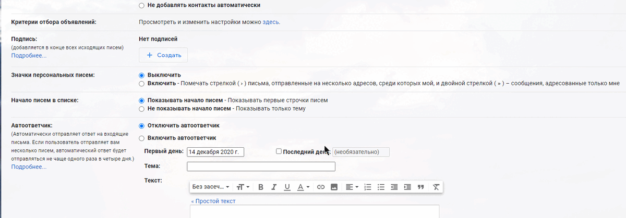Open the 'Без засеч...' font dropdown
Screen dimensions: 626x218
click(211, 187)
